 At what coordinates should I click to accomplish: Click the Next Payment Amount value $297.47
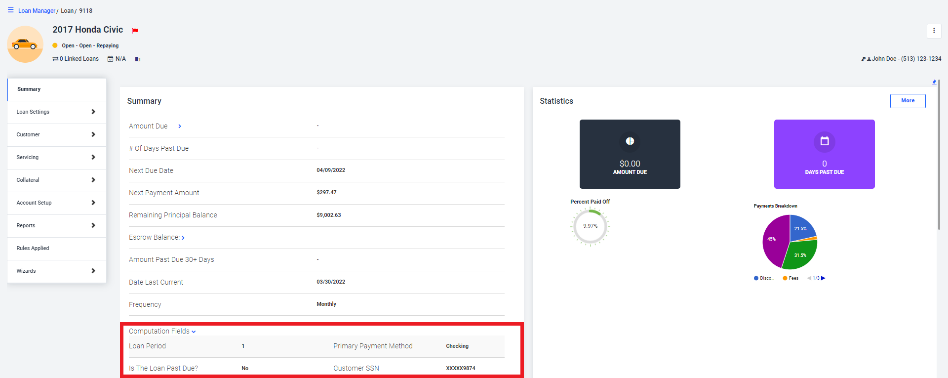pos(326,193)
